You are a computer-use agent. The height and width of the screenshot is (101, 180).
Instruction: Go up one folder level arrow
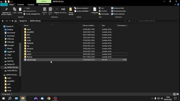[x=12, y=21]
